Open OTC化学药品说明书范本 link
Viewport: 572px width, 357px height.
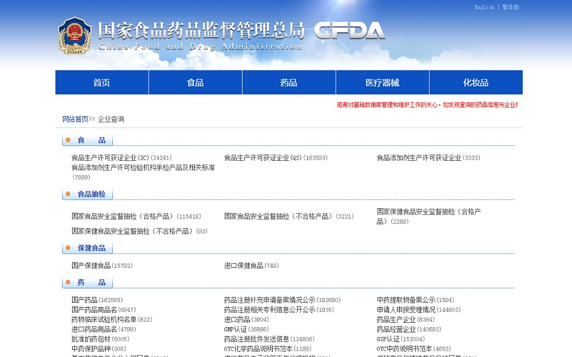pyautogui.click(x=268, y=349)
